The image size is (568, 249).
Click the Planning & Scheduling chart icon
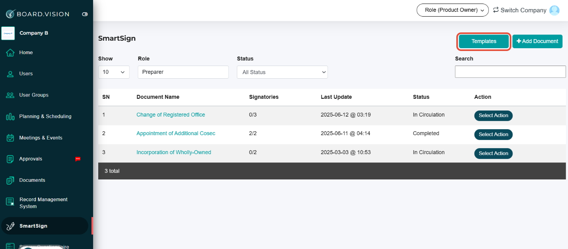10,117
